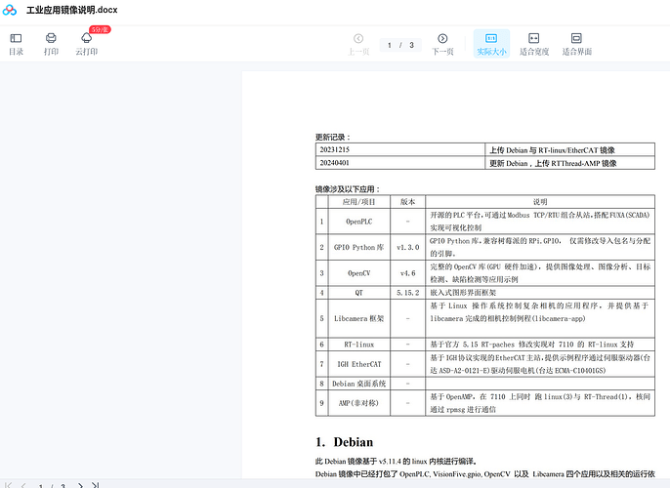Click the RT-paches description for row 6

click(540, 345)
